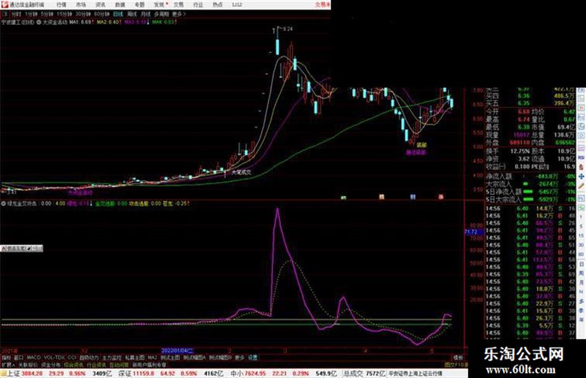The height and width of the screenshot is (378, 586).
Task: Open the 市场 menu
Action: click(x=81, y=5)
